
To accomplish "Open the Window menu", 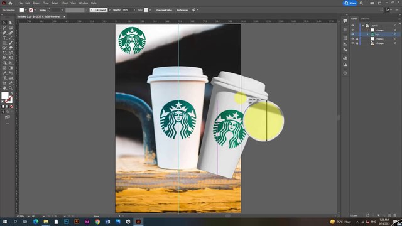I will (x=84, y=3).
